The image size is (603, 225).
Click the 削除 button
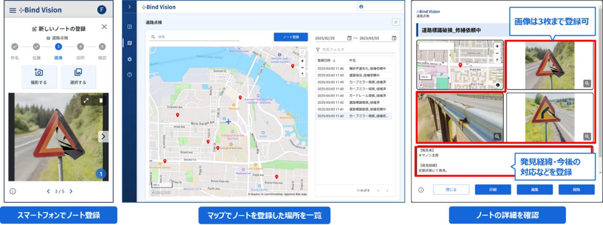(576, 189)
